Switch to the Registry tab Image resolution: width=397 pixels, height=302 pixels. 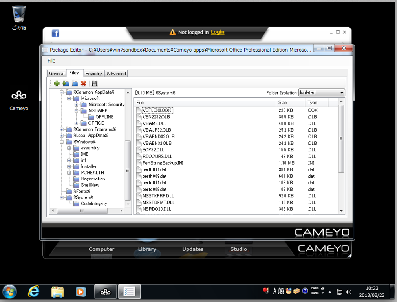(93, 73)
